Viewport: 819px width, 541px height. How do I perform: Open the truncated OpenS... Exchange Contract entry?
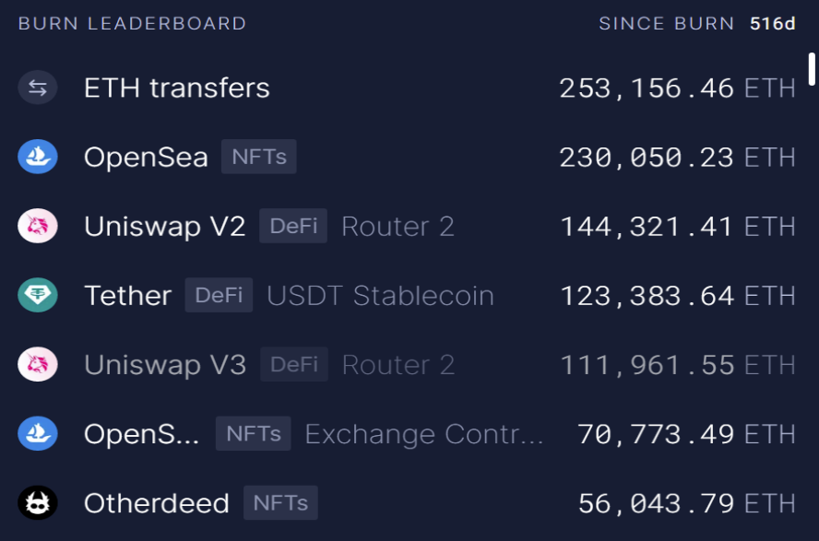click(407, 433)
